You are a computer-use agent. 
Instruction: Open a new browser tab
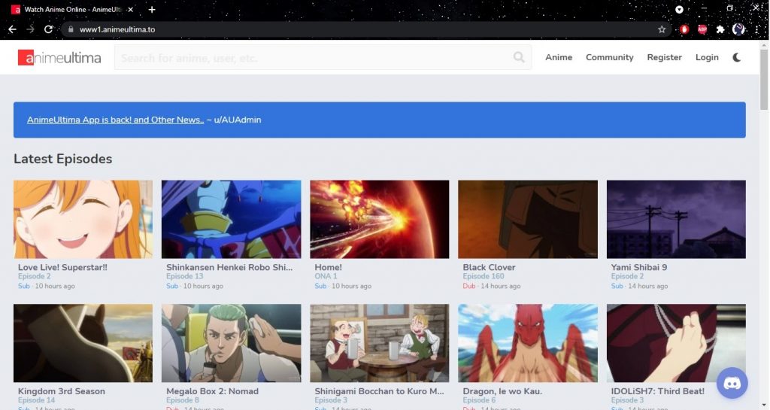click(152, 9)
